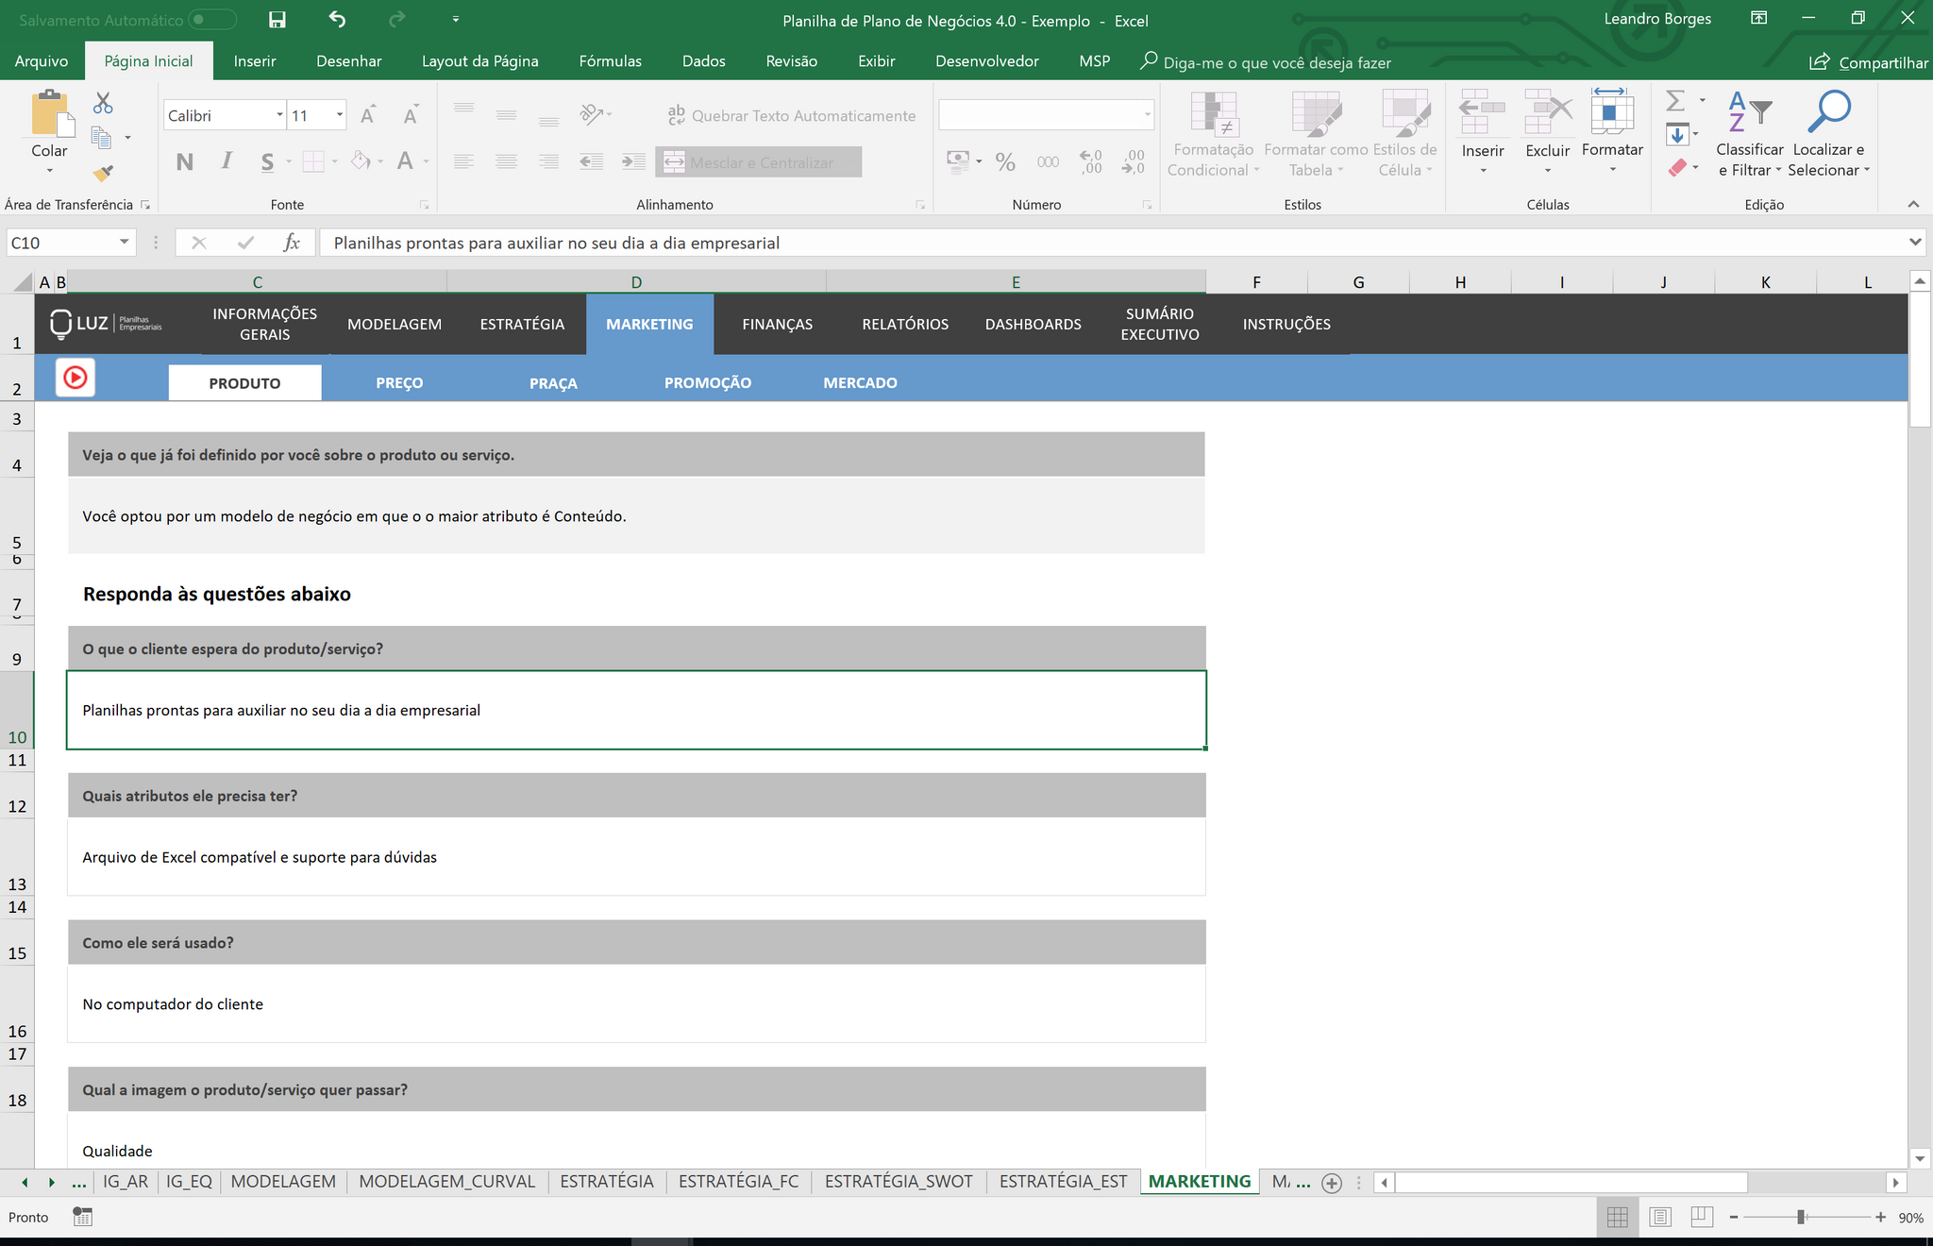
Task: Click the Save disk icon
Action: click(x=277, y=20)
